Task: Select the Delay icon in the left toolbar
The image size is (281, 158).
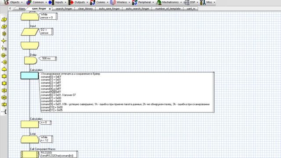Action: [x=4, y=34]
